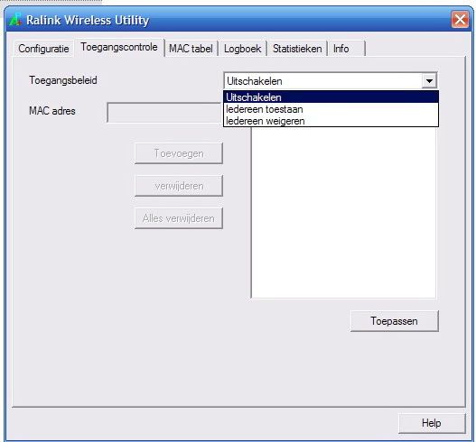This screenshot has width=476, height=442.
Task: Click the Ralink title bar icon
Action: pyautogui.click(x=15, y=20)
